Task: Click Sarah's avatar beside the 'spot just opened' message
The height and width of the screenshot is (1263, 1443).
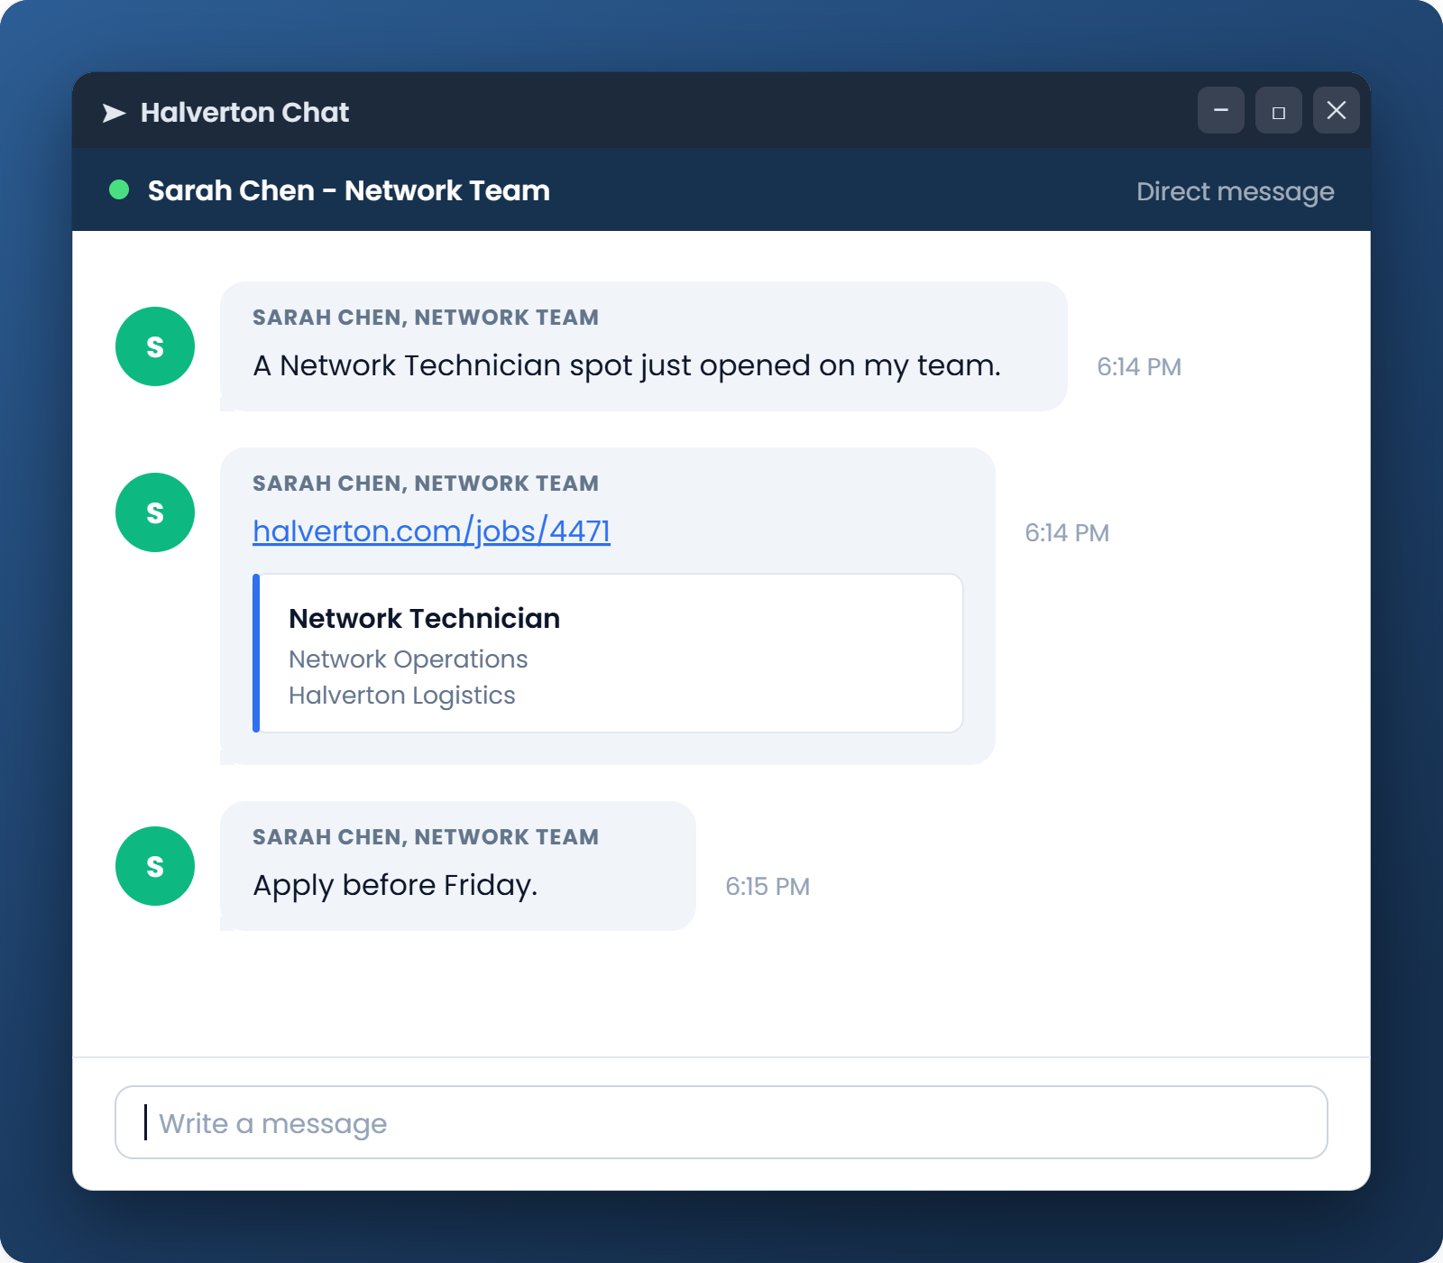Action: 155,346
